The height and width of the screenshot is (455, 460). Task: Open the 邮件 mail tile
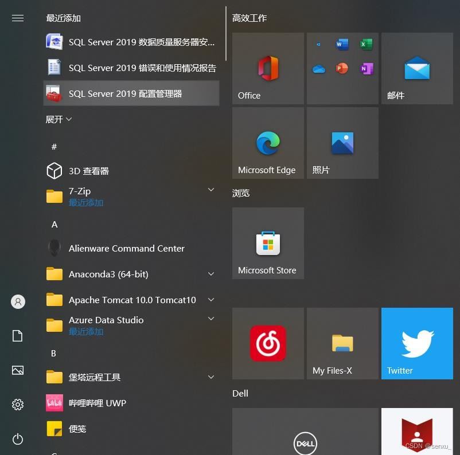pyautogui.click(x=417, y=68)
